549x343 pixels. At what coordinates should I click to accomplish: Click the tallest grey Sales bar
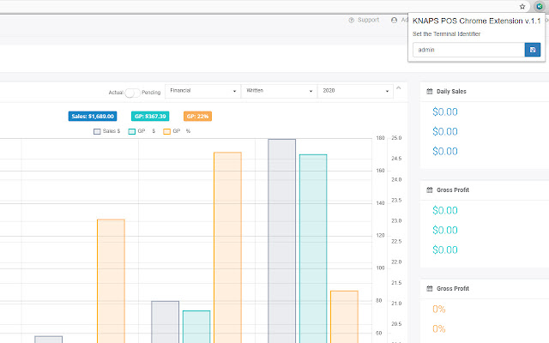click(282, 241)
